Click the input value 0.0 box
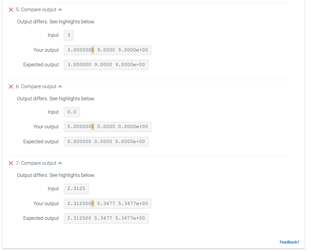The width and height of the screenshot is (317, 251). 72,112
